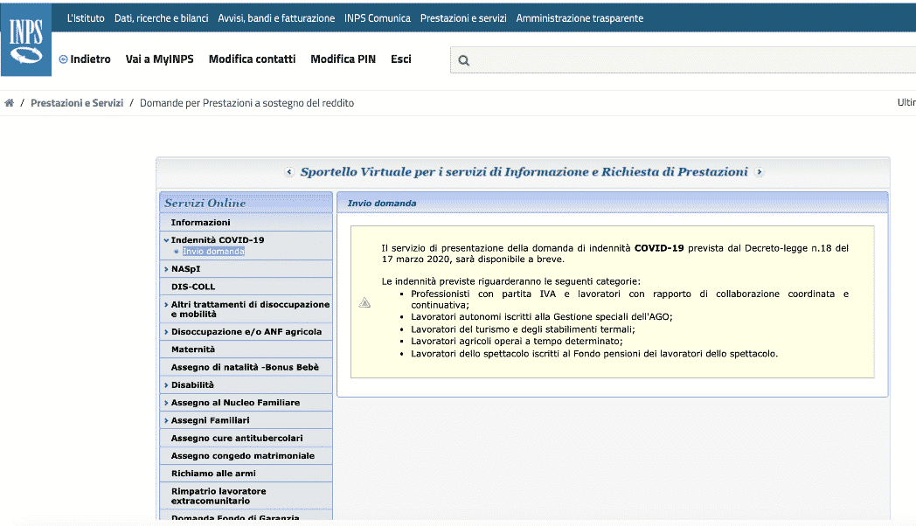Click the Servizi Online panel header

(x=246, y=203)
